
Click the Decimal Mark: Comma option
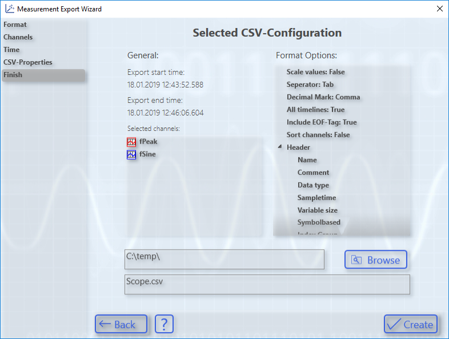click(x=323, y=97)
